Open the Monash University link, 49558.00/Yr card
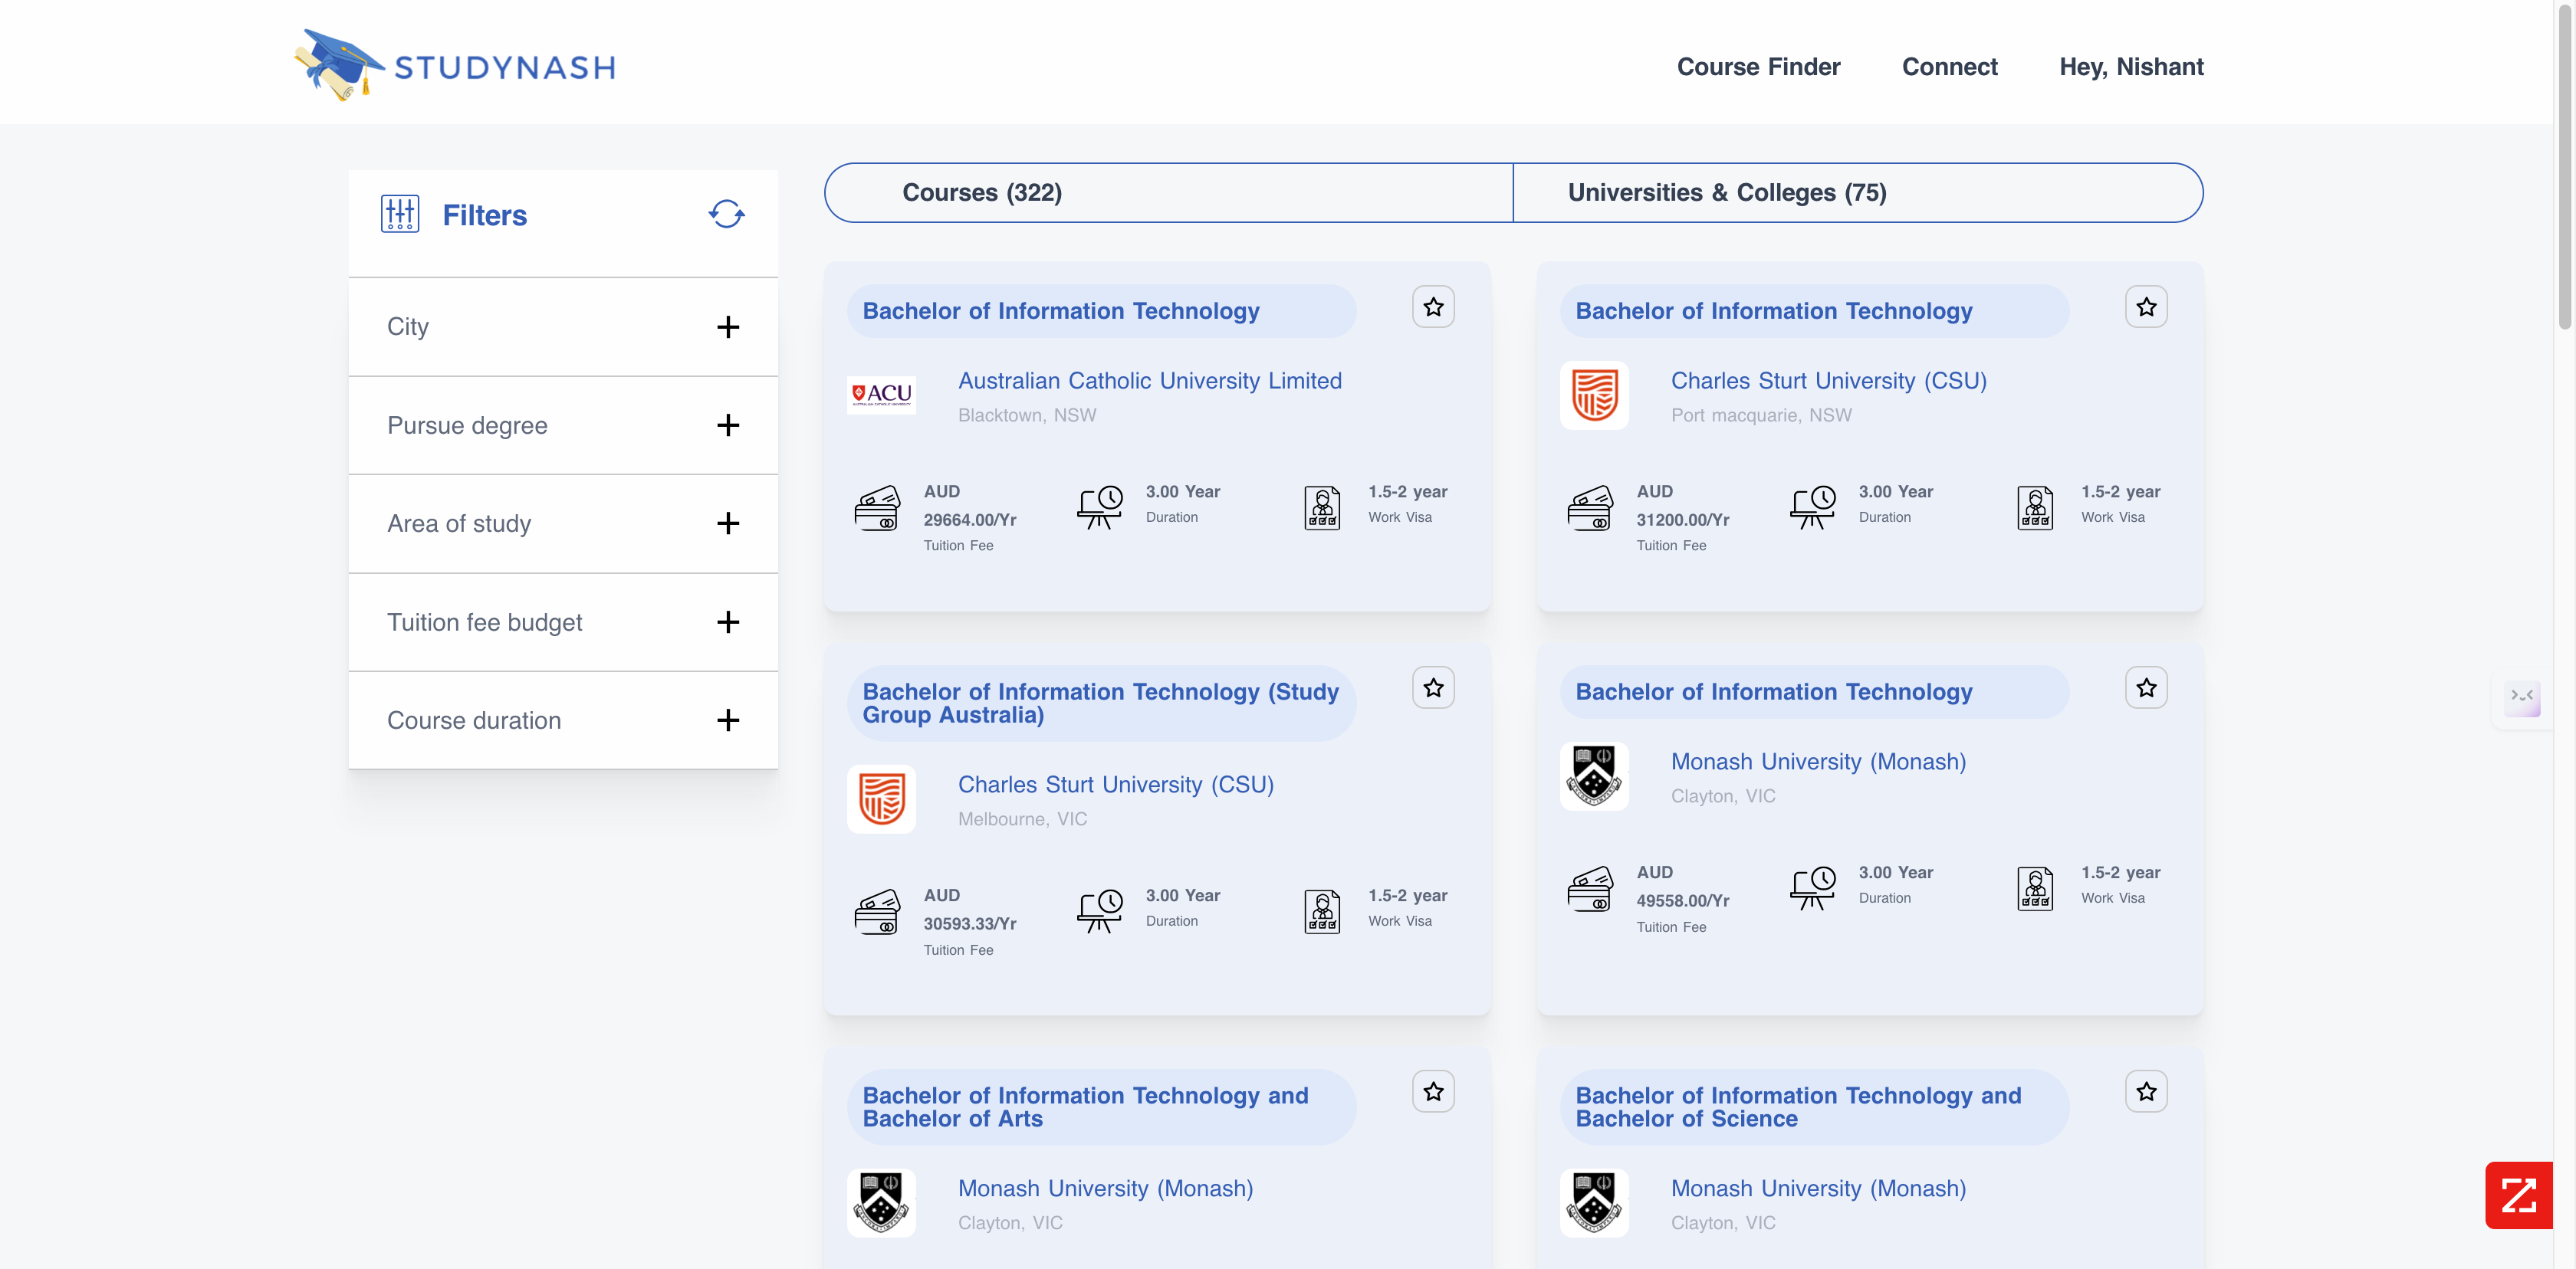This screenshot has width=2576, height=1269. coord(1818,762)
